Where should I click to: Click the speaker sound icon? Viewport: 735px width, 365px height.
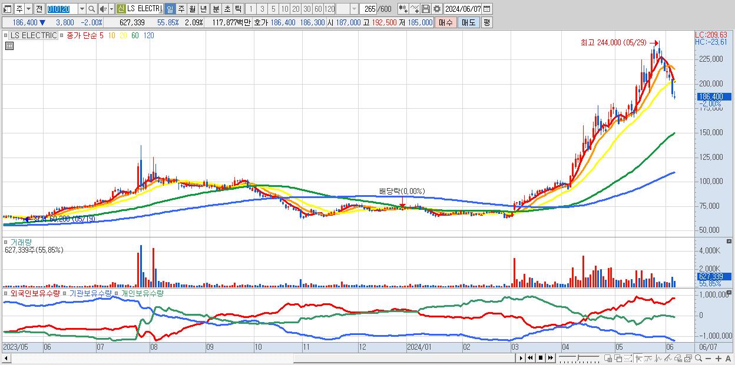(103, 9)
